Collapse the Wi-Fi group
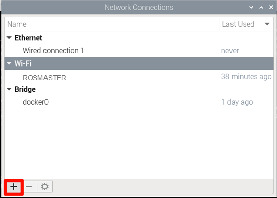This screenshot has height=198, width=277. pyautogui.click(x=9, y=63)
